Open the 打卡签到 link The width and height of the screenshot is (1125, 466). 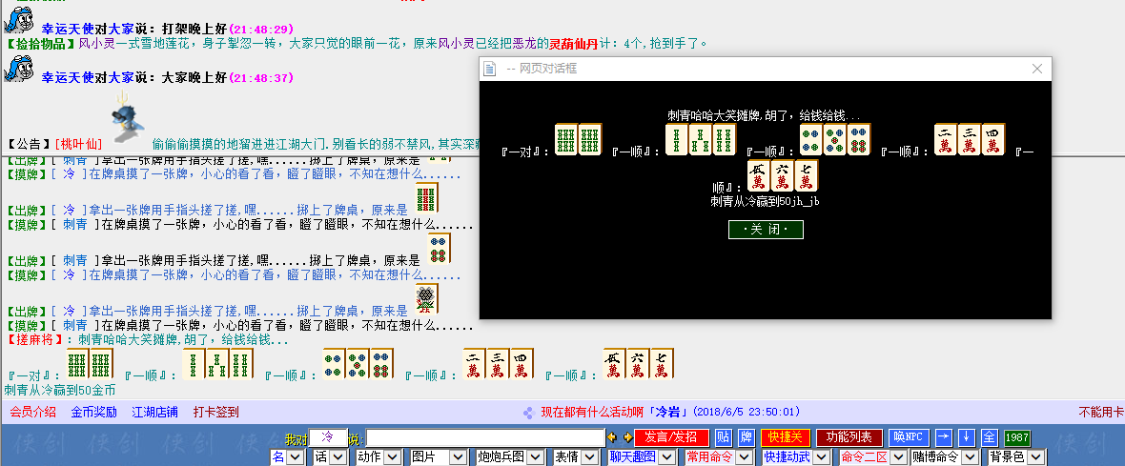click(216, 413)
